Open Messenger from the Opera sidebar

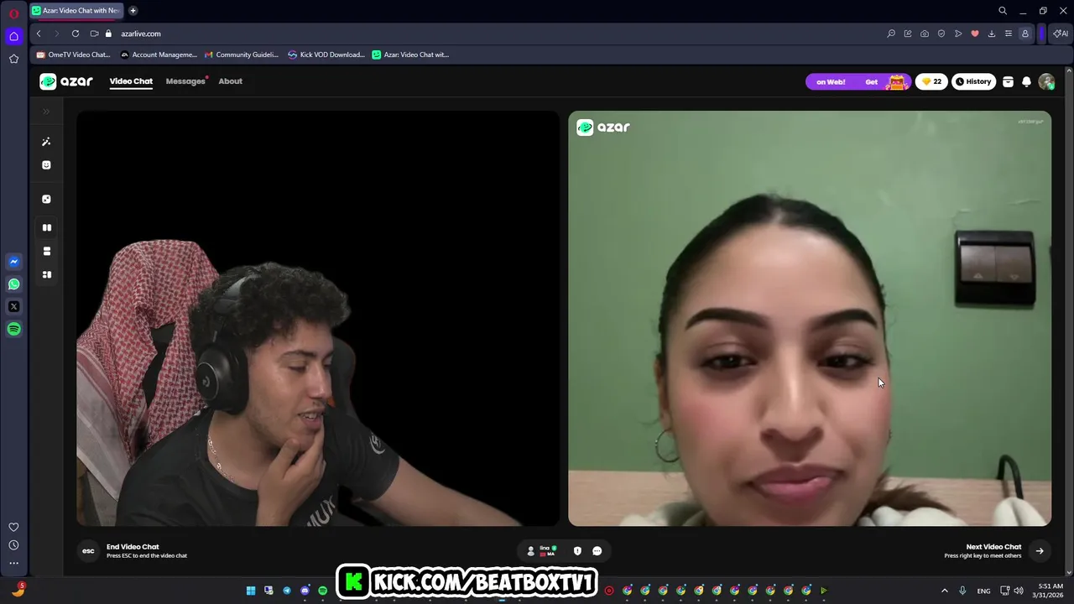coord(13,262)
